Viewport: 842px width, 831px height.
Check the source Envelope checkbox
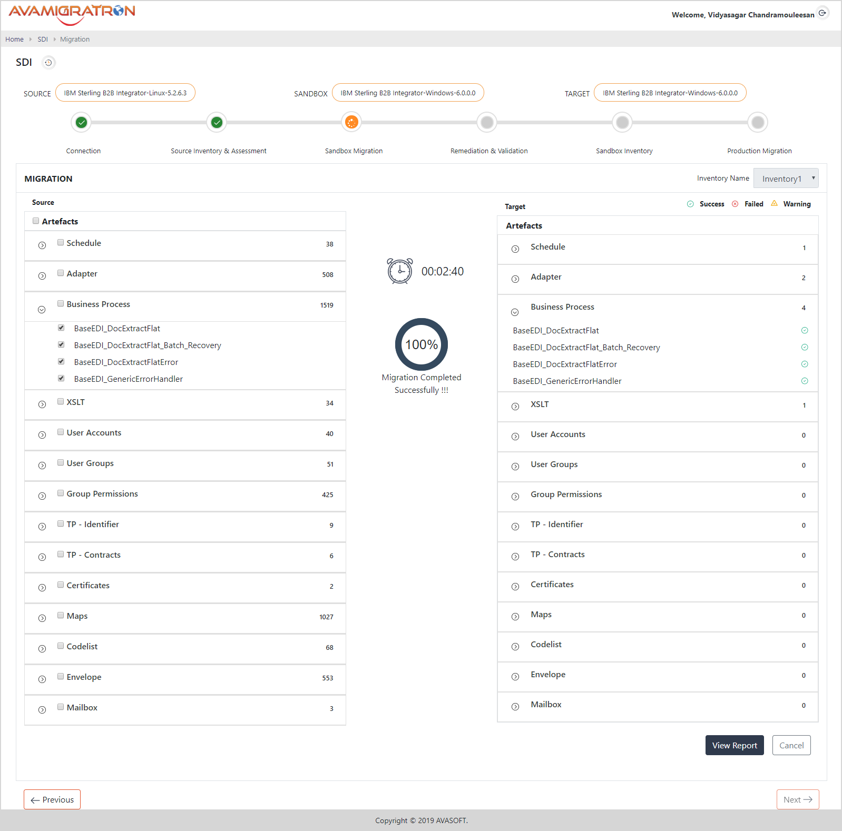click(61, 677)
